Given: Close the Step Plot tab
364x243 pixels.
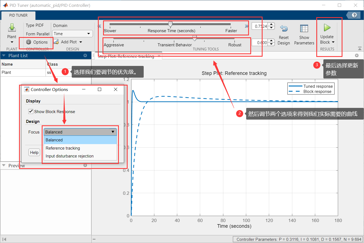Looking at the screenshot, I should 159,56.
